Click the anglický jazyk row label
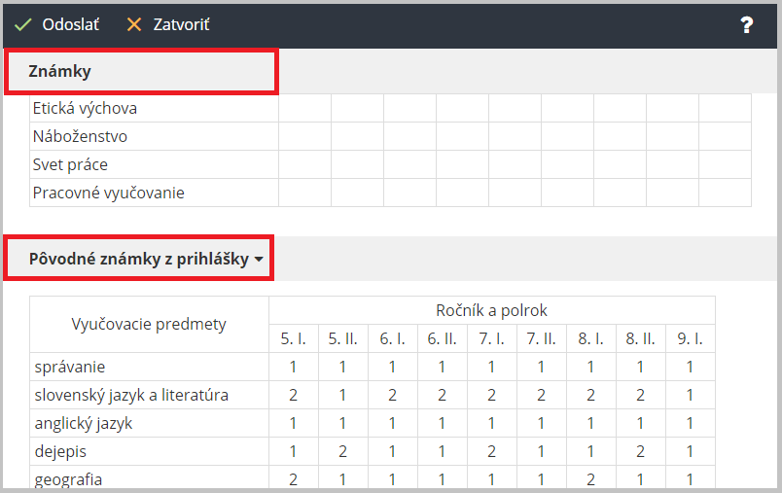The image size is (782, 493). (x=83, y=423)
